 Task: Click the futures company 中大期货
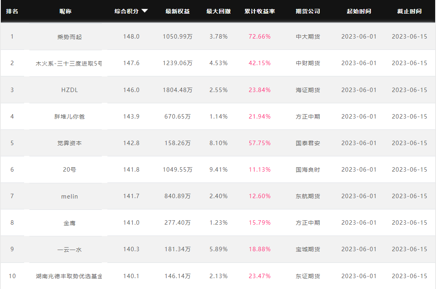pos(308,37)
